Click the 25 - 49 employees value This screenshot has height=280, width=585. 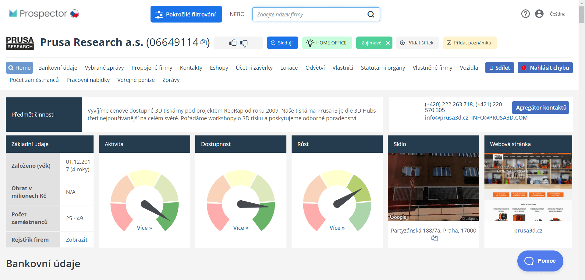point(74,219)
